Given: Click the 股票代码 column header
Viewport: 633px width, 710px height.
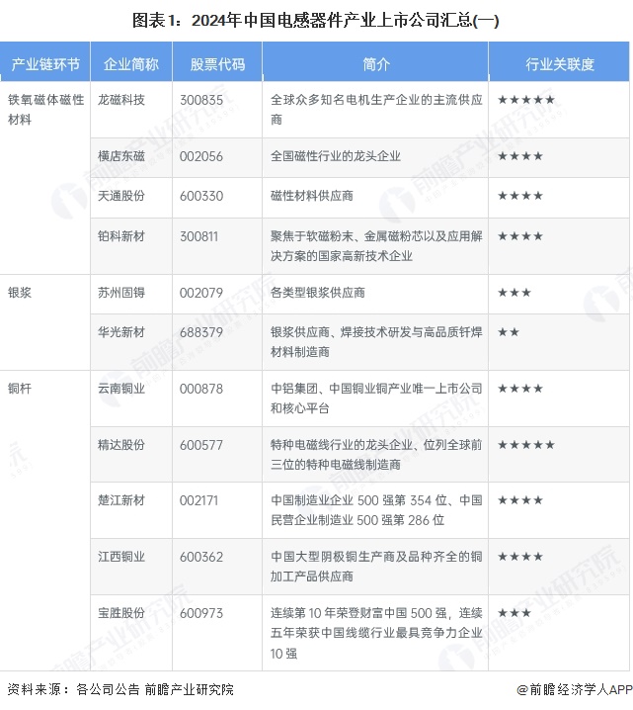Looking at the screenshot, I should pyautogui.click(x=217, y=64).
